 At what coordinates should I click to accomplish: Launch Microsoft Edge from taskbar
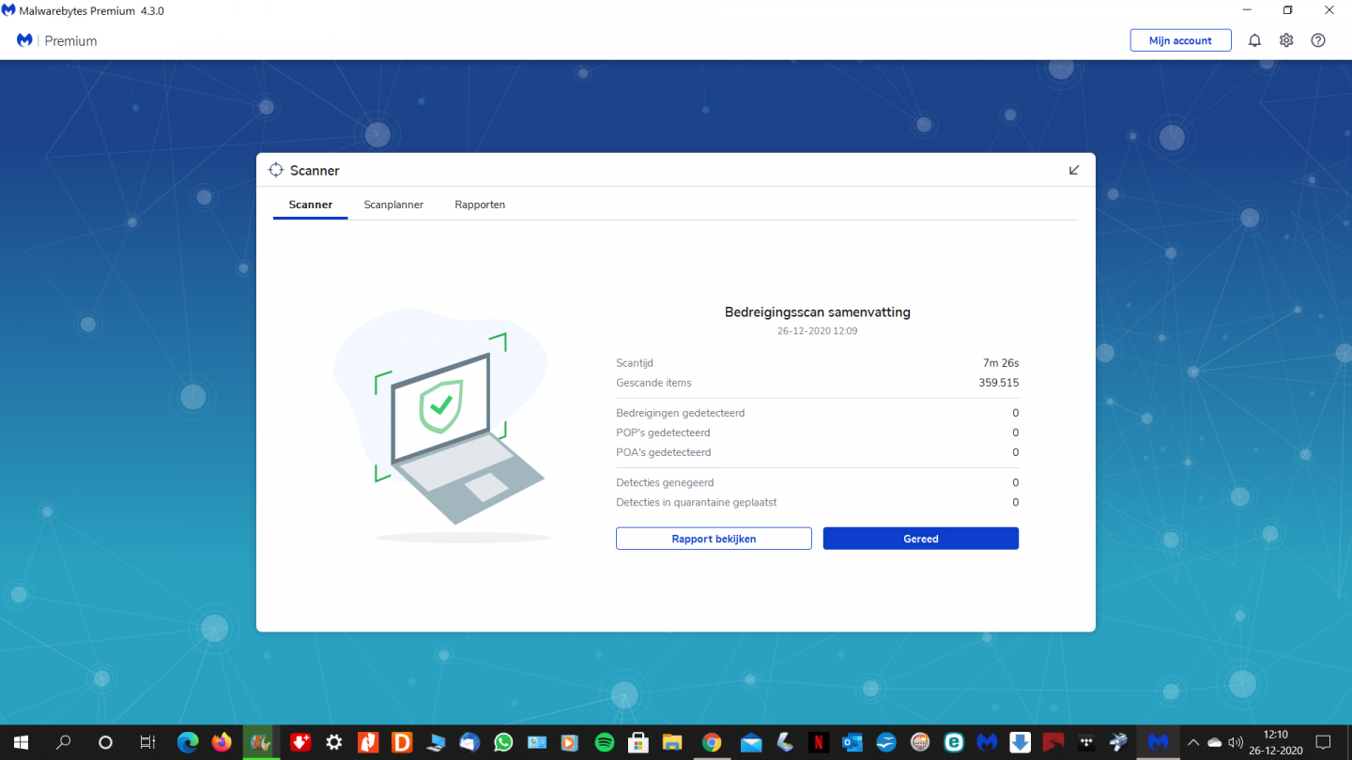click(x=188, y=742)
